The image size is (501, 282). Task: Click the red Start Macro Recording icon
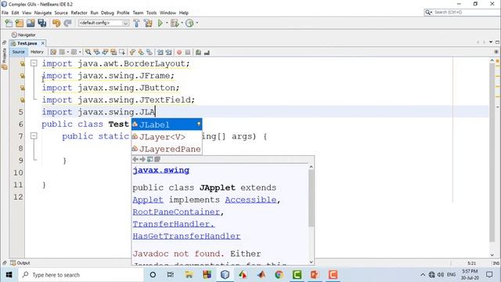(x=179, y=52)
